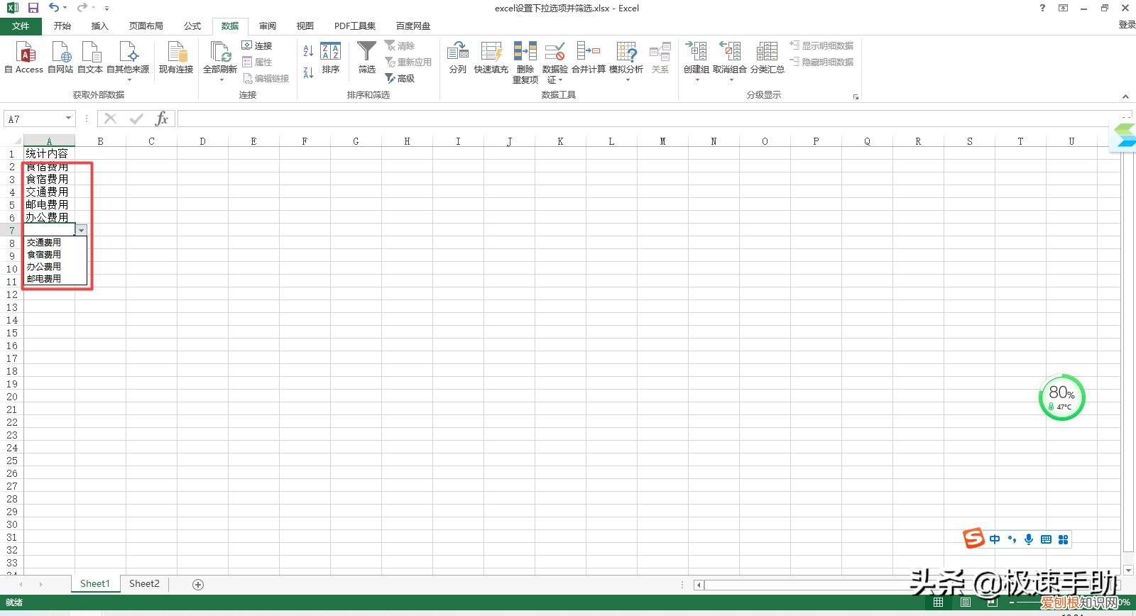The width and height of the screenshot is (1136, 616).
Task: Select 交通费用 from the dropdown list
Action: [x=44, y=243]
